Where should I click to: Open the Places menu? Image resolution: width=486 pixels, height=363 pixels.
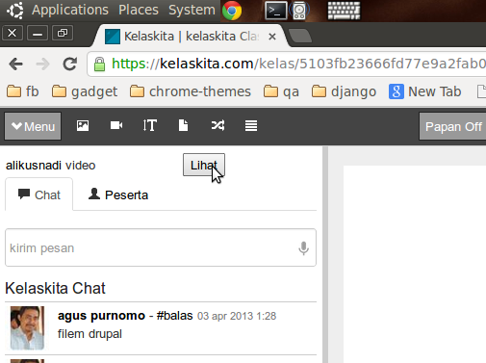tap(139, 10)
